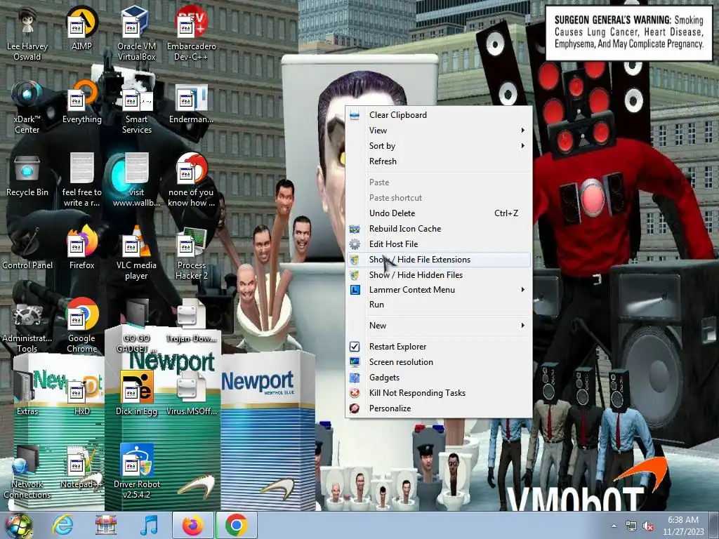Choose Clear Clipboard from context menu
This screenshot has height=539, width=719.
[x=439, y=115]
